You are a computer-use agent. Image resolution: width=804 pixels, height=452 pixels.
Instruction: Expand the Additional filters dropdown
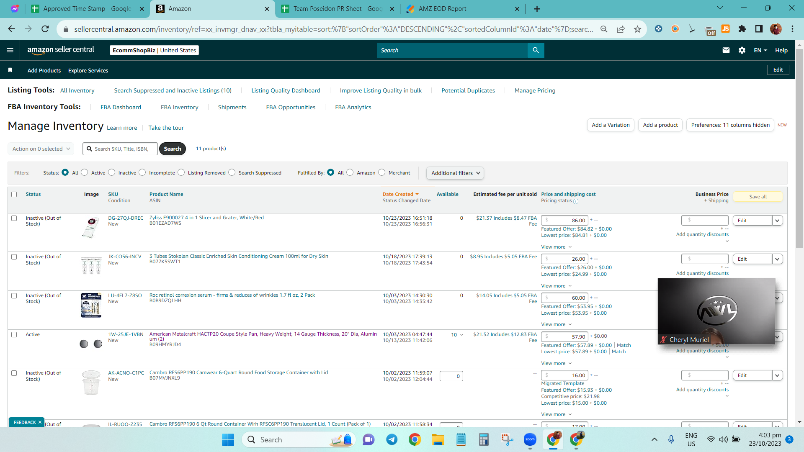[x=455, y=173]
